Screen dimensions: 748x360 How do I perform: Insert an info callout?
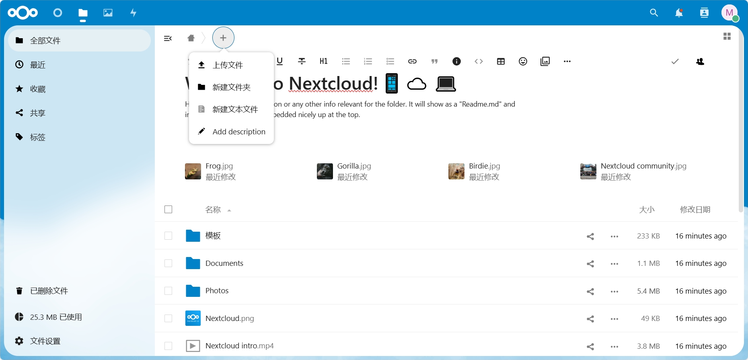pos(456,61)
